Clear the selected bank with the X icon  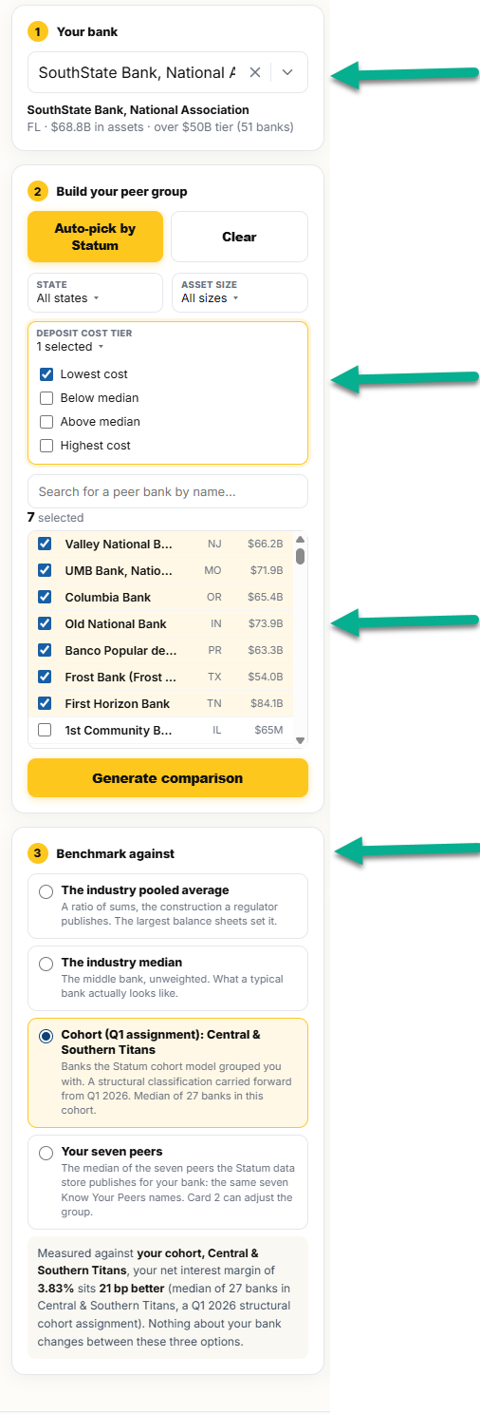[254, 72]
